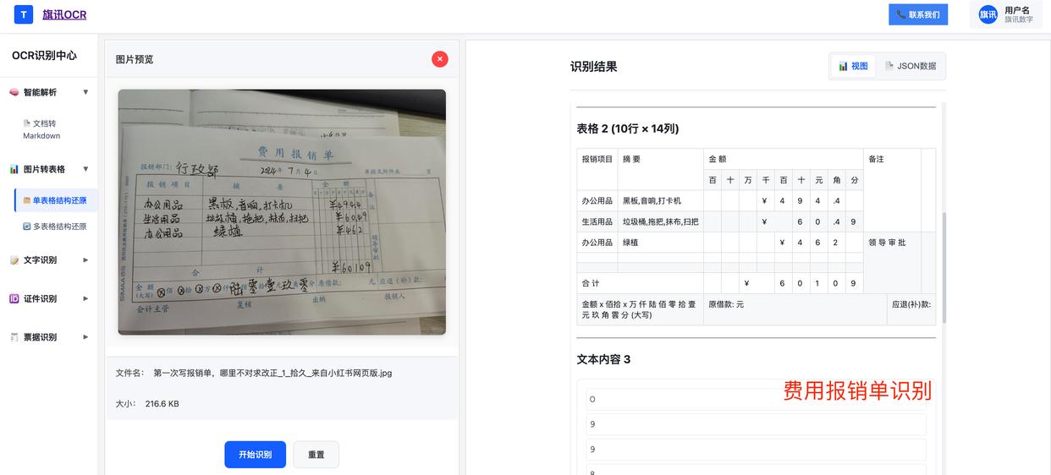The height and width of the screenshot is (475, 1051).
Task: Click the 领 导 审 批 cell
Action: coord(892,263)
